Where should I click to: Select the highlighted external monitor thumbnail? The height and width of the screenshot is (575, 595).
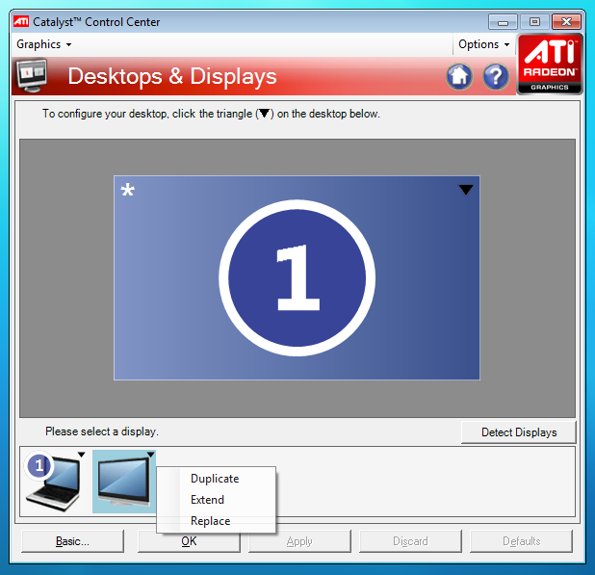point(123,482)
